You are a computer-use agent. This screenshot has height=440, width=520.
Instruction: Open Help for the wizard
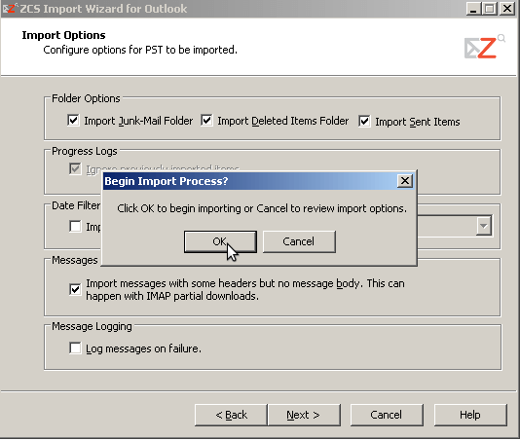point(470,415)
